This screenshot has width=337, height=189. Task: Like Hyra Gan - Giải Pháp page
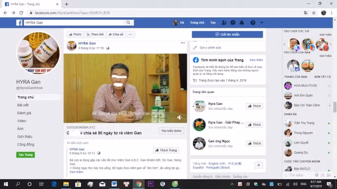[254, 125]
